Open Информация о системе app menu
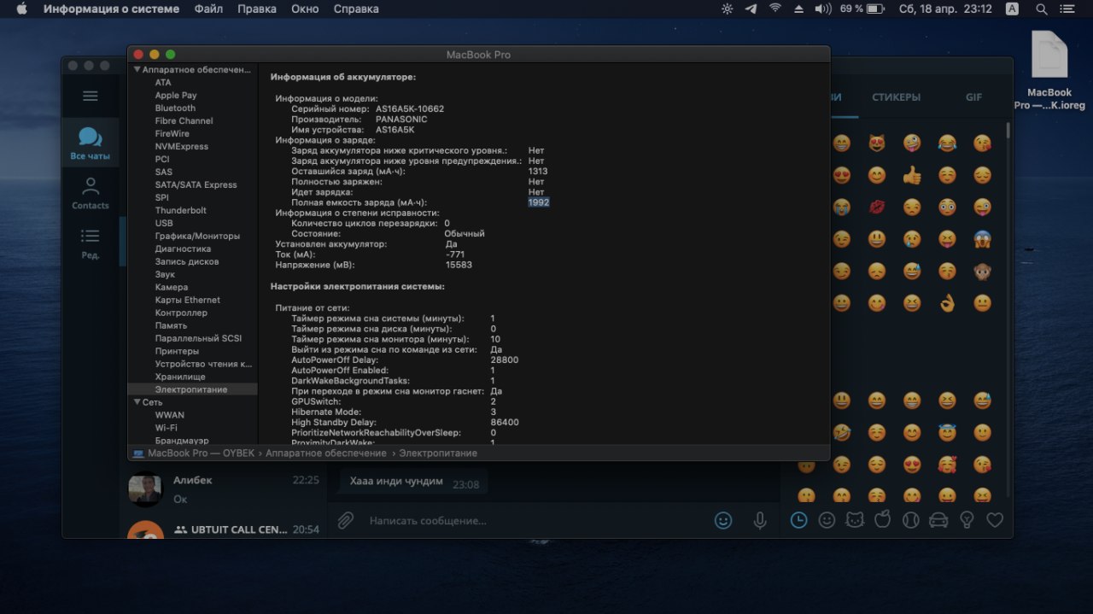The image size is (1093, 614). tap(112, 9)
